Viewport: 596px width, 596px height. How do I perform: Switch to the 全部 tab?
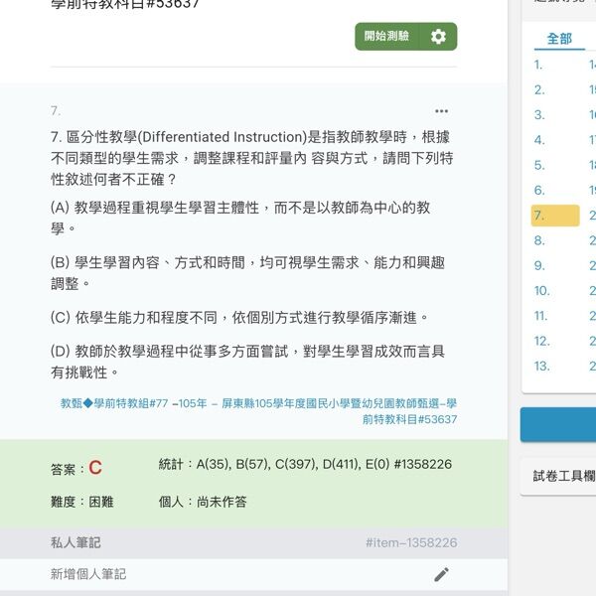click(x=559, y=39)
